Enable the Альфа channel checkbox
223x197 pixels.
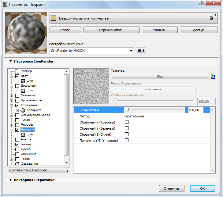click(17, 140)
